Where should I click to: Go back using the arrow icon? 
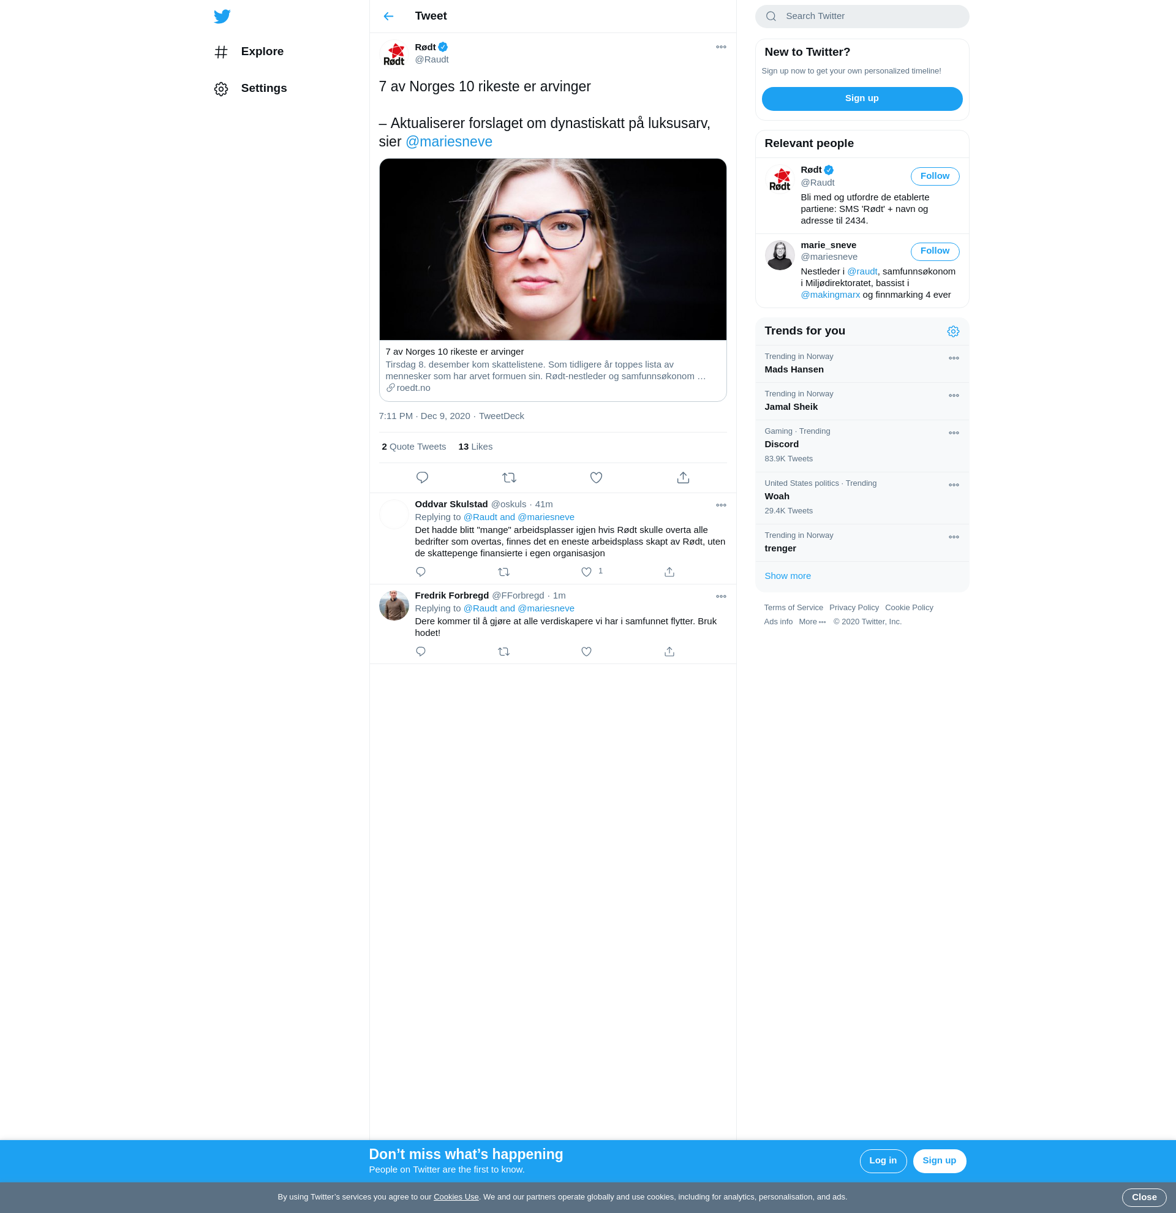[388, 16]
